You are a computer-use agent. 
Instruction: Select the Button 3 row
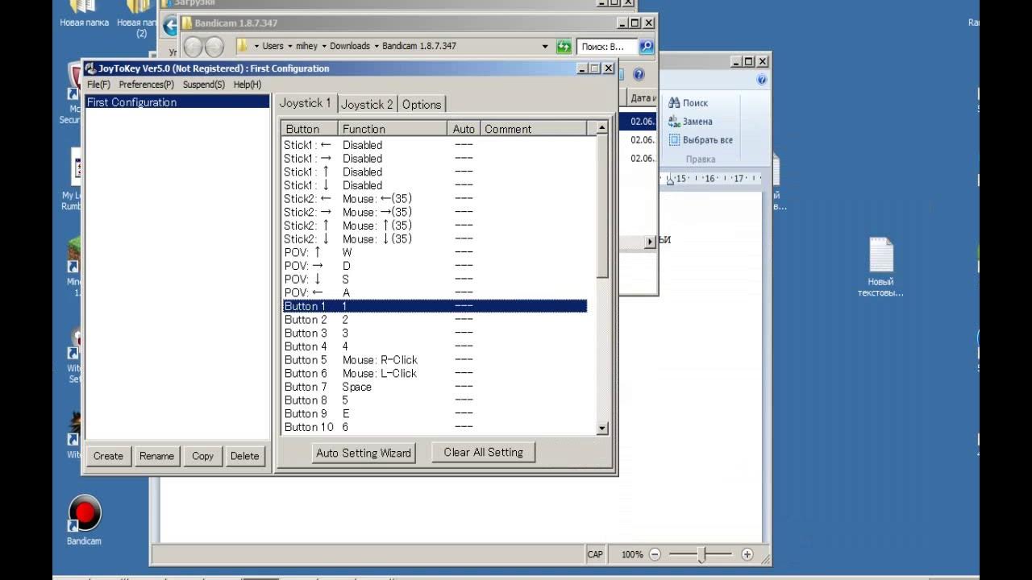(x=435, y=333)
